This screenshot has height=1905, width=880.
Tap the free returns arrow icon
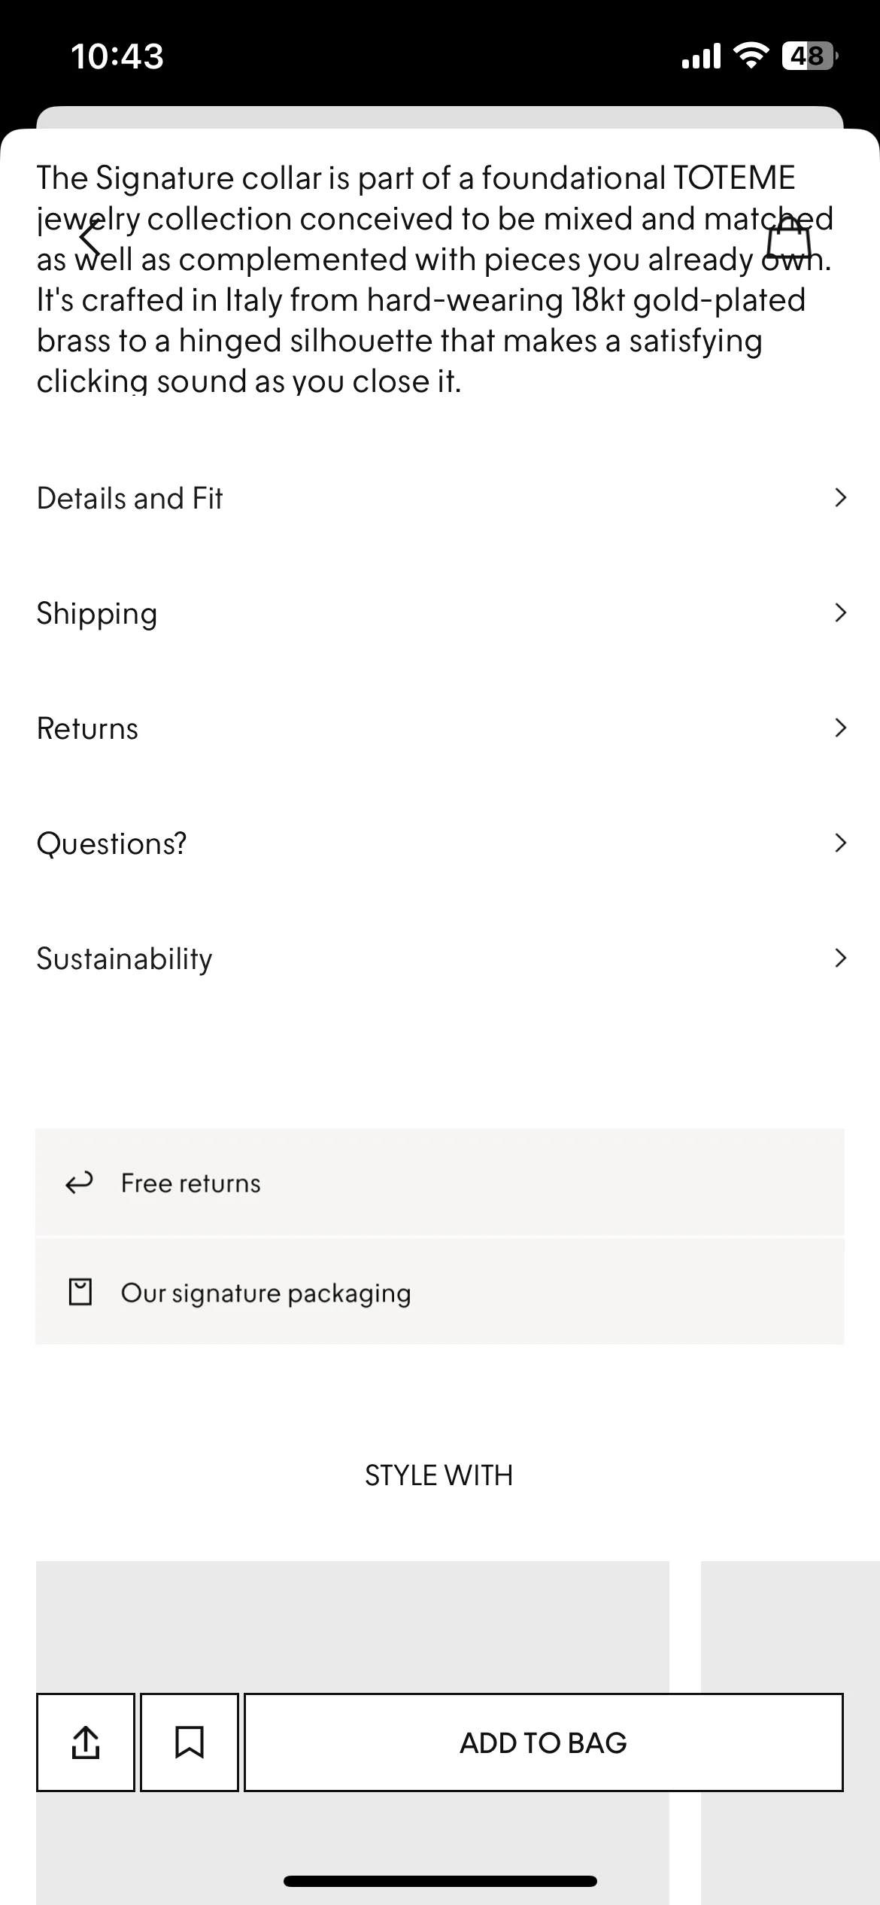(79, 1183)
